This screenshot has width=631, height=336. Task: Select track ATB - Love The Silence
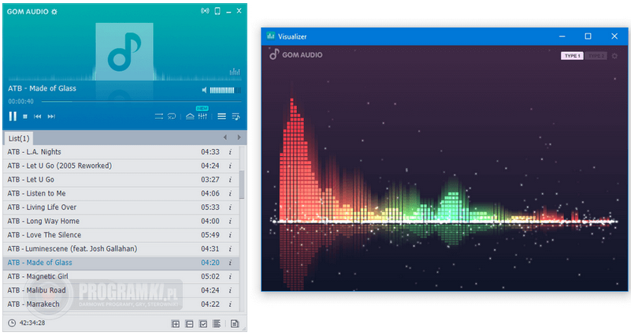121,235
